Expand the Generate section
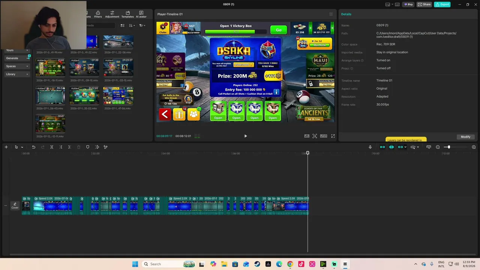The width and height of the screenshot is (480, 270). pyautogui.click(x=17, y=58)
